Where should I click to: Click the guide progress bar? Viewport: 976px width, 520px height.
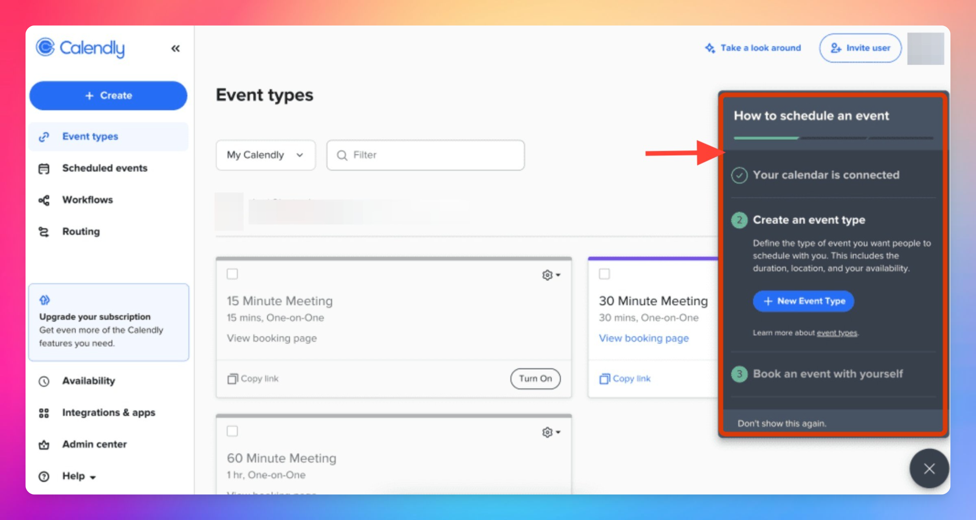(833, 138)
